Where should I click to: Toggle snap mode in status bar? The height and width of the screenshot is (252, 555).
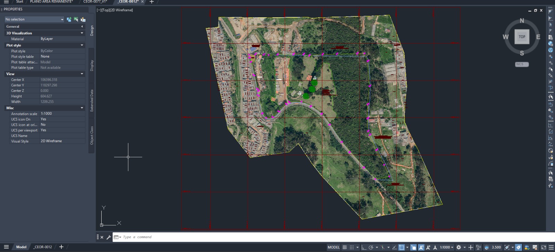coord(352,247)
